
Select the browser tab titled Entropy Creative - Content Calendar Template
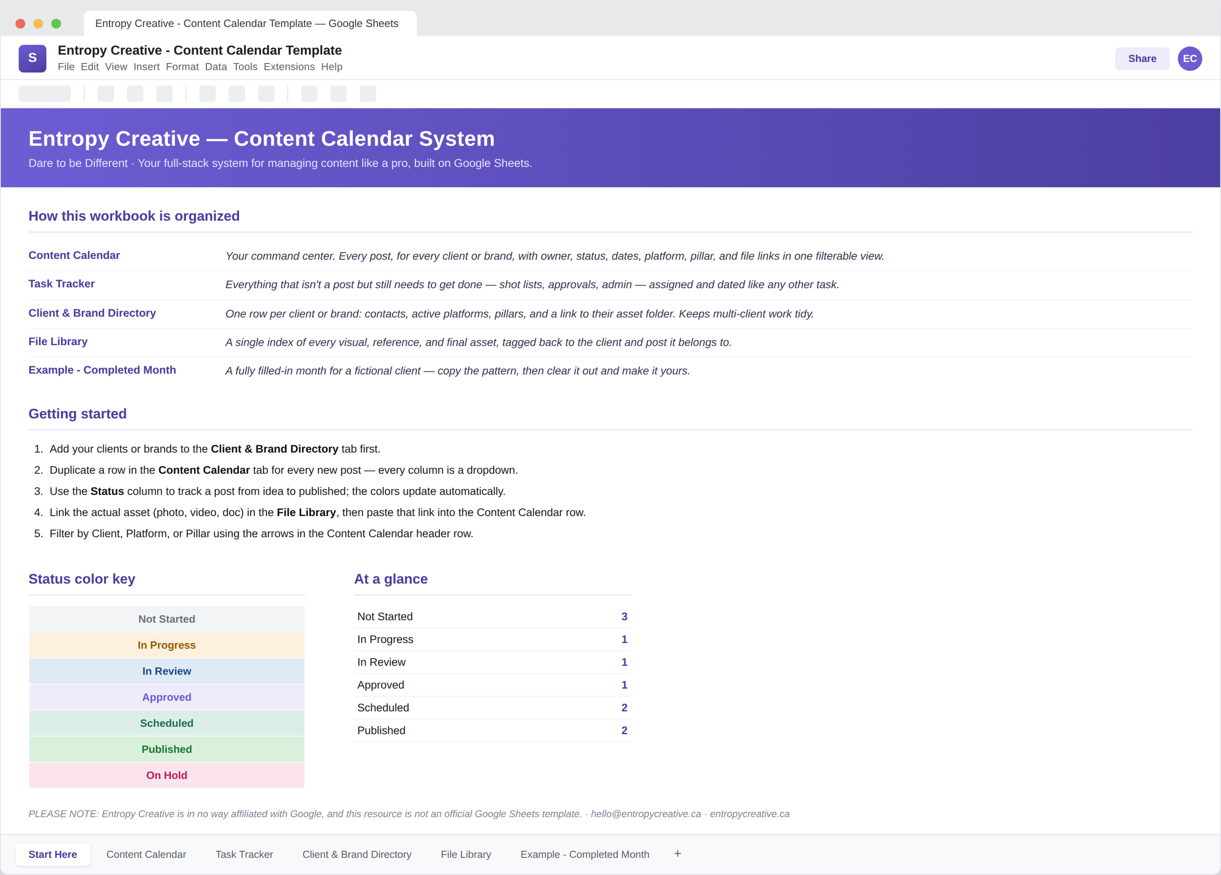click(x=250, y=23)
